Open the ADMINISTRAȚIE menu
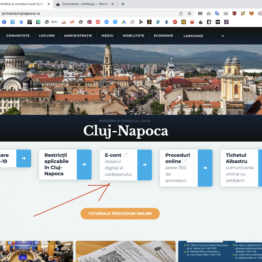 [78, 36]
